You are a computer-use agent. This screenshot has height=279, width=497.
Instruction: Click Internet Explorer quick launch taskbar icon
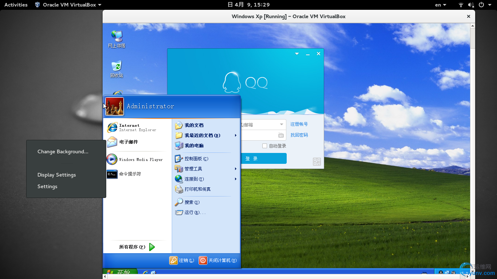pyautogui.click(x=146, y=272)
